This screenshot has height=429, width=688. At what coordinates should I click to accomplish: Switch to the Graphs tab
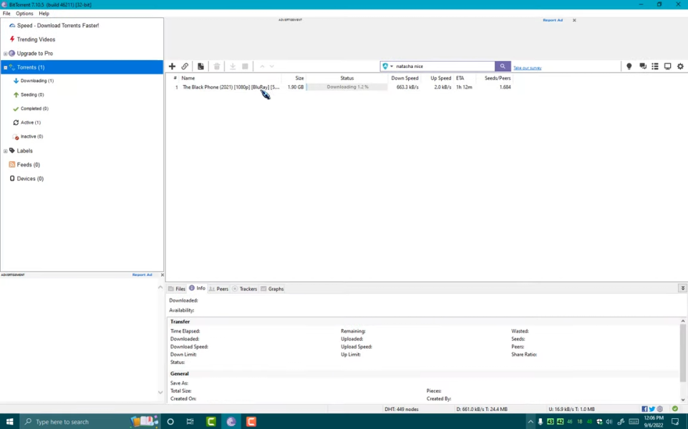pyautogui.click(x=272, y=289)
